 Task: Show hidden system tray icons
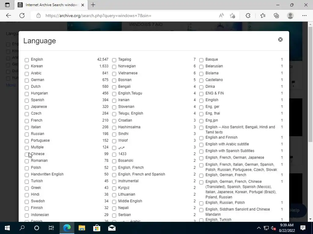coord(259,228)
